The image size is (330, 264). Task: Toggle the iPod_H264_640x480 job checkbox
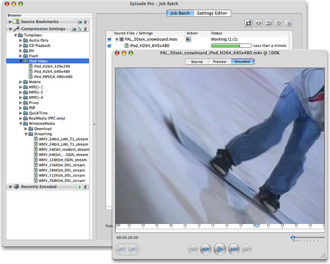[109, 45]
